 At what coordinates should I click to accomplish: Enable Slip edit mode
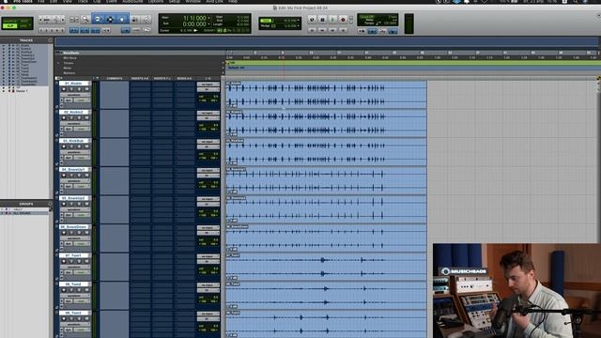pos(10,25)
